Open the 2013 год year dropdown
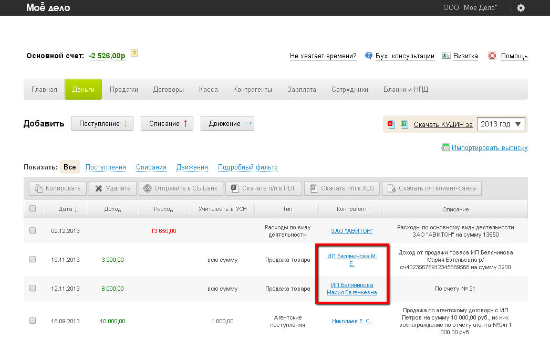This screenshot has height=340, width=550. (x=501, y=124)
